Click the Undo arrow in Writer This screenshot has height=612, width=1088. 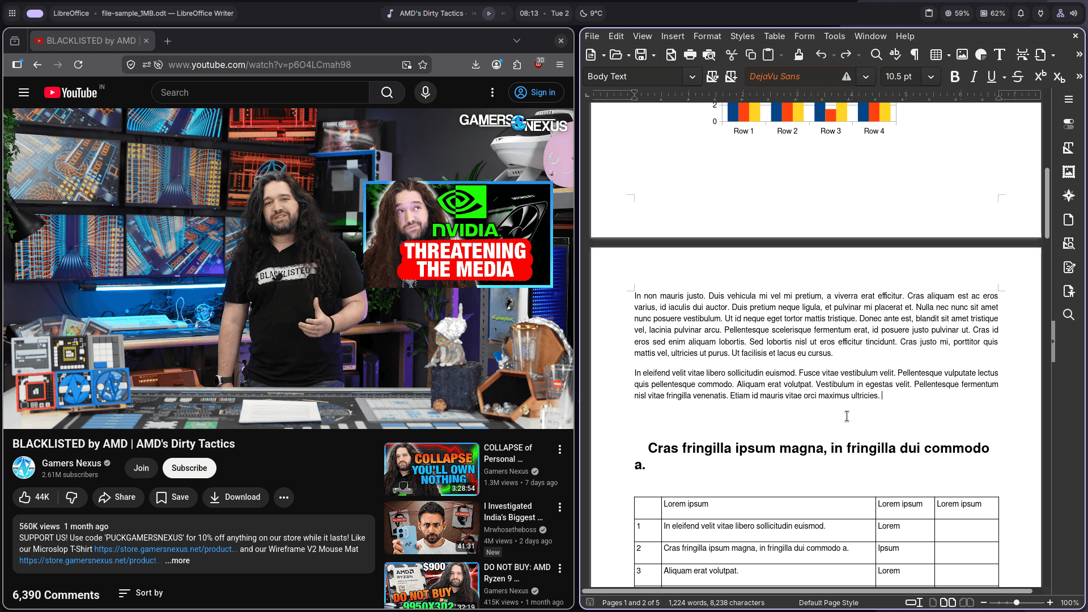[821, 54]
